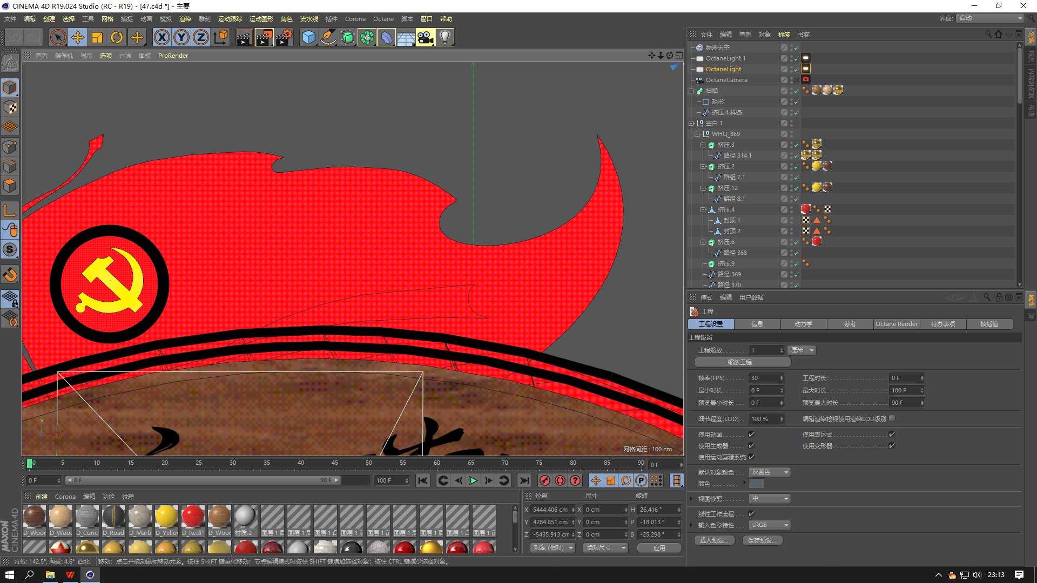This screenshot has width=1037, height=583.
Task: Click the Live Selection tool icon
Action: coord(58,37)
